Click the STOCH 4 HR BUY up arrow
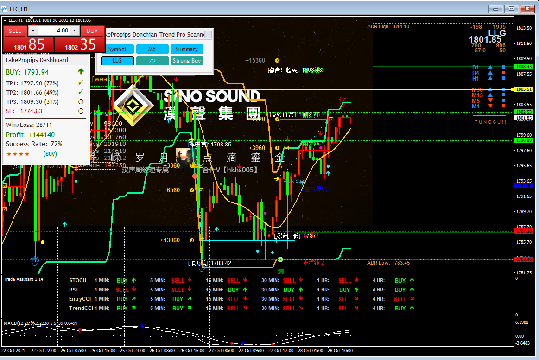This screenshot has width=539, height=360. point(412,280)
